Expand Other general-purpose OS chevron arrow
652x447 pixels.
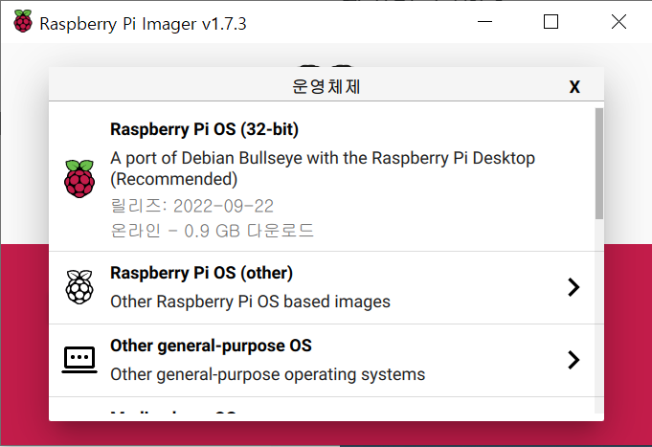(573, 360)
